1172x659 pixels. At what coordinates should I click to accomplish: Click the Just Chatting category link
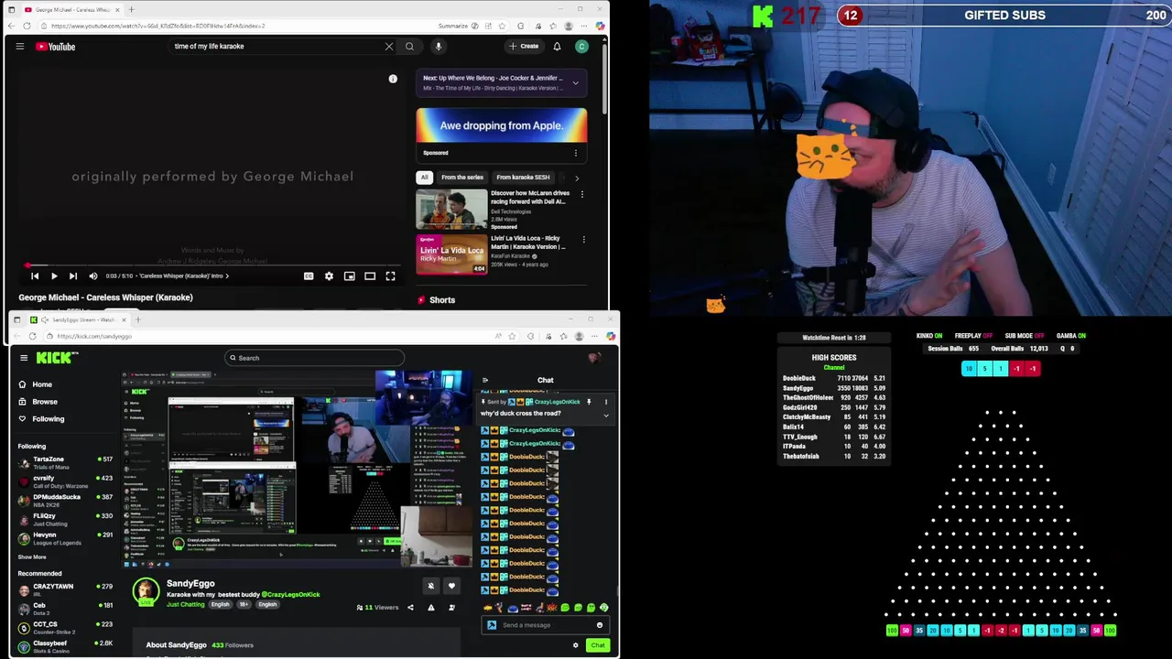(x=186, y=604)
